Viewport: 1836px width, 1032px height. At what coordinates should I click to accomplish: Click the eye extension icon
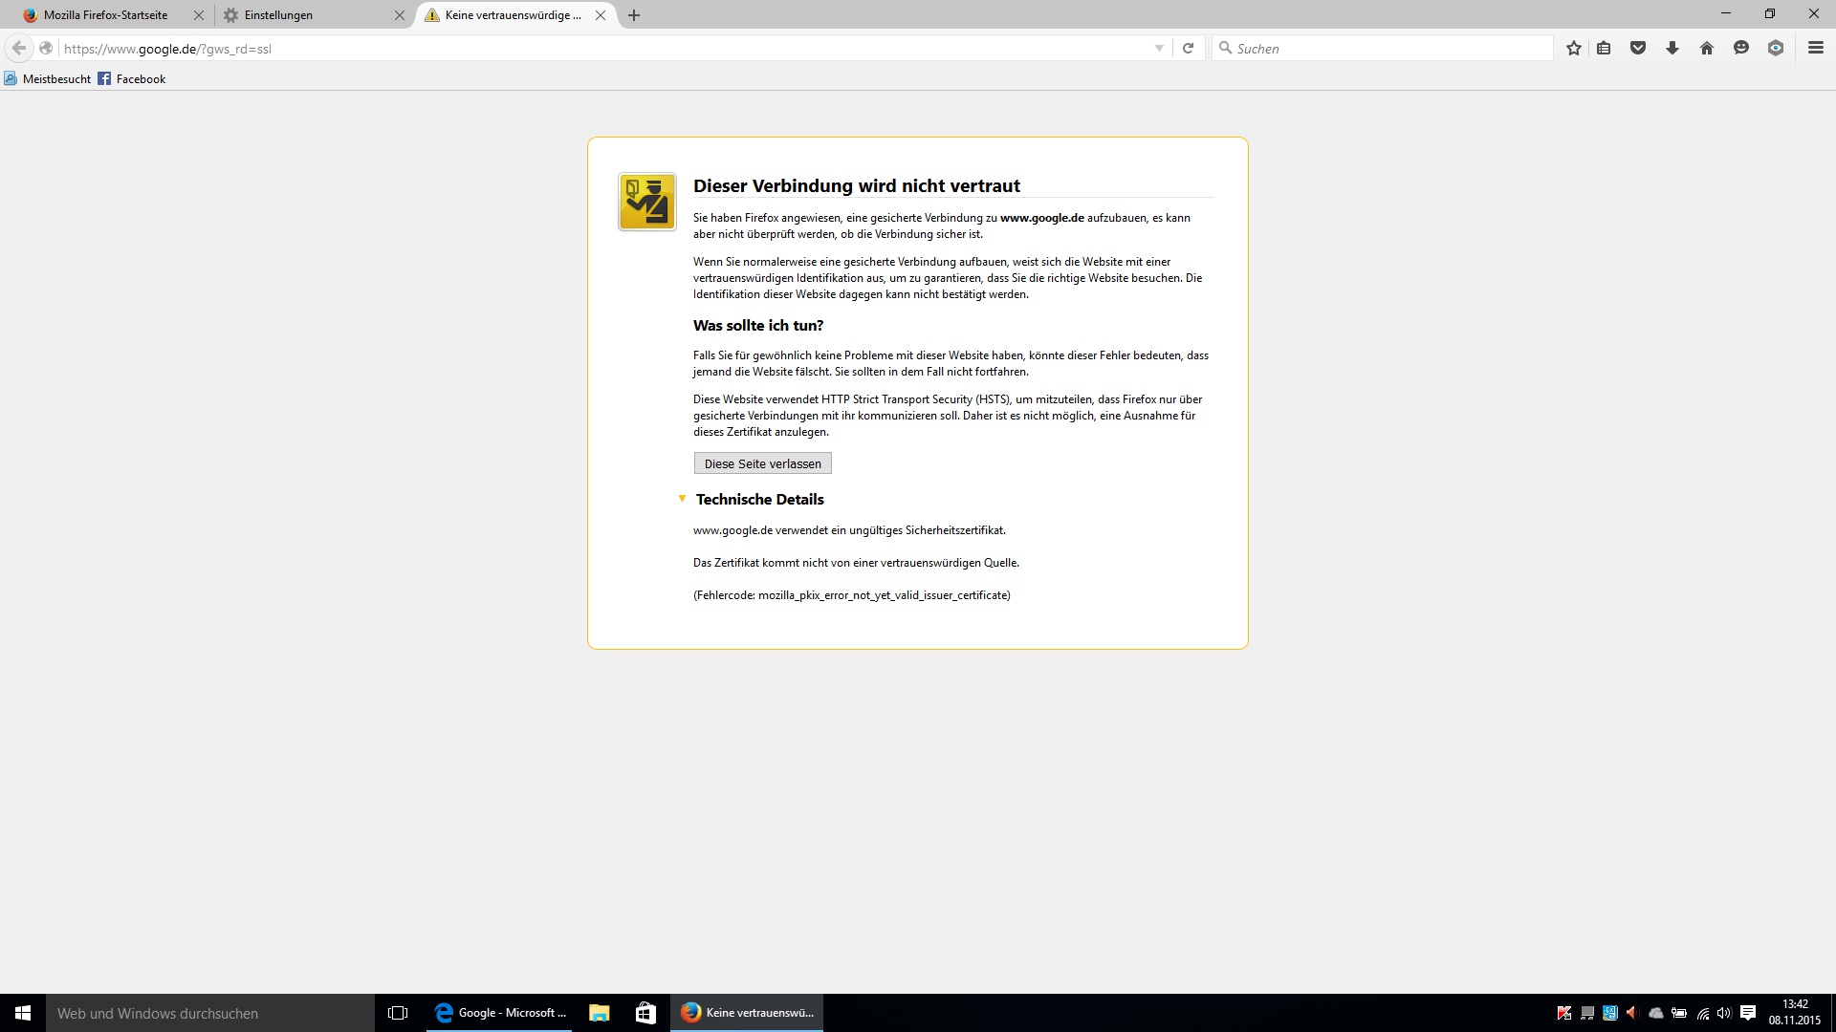pyautogui.click(x=1776, y=48)
